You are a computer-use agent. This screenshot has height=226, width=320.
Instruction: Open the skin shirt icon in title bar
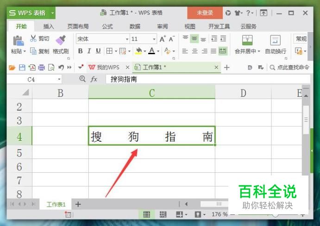point(238,13)
